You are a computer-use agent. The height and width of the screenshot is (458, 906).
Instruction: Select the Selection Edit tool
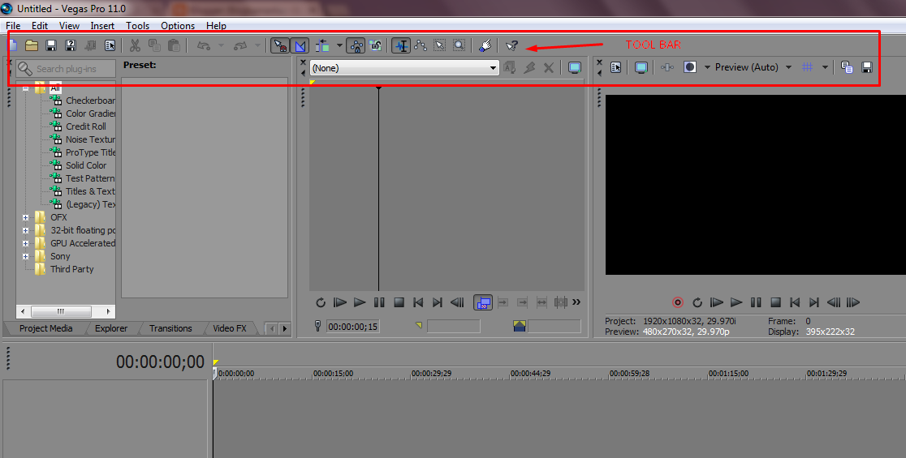(440, 45)
